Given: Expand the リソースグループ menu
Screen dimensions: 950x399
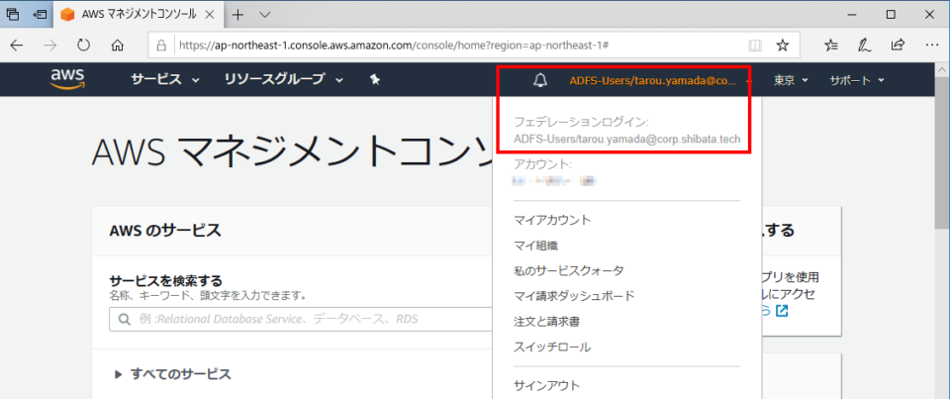Looking at the screenshot, I should [x=284, y=79].
